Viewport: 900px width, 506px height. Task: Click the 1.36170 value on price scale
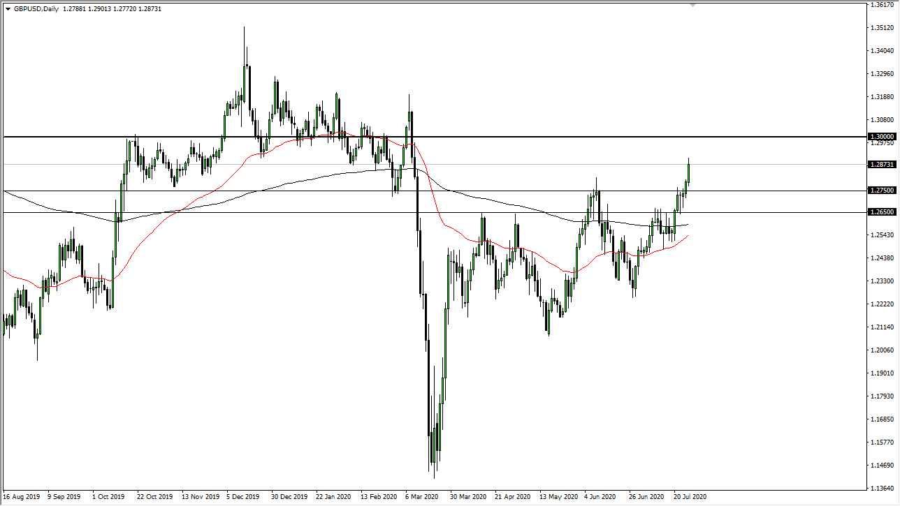[x=882, y=6]
